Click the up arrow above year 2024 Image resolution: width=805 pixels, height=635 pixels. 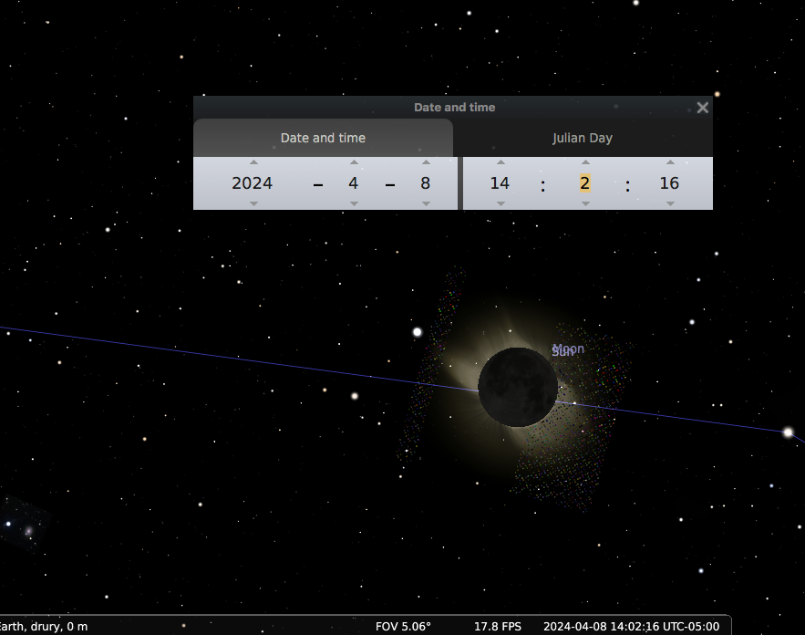click(x=253, y=162)
